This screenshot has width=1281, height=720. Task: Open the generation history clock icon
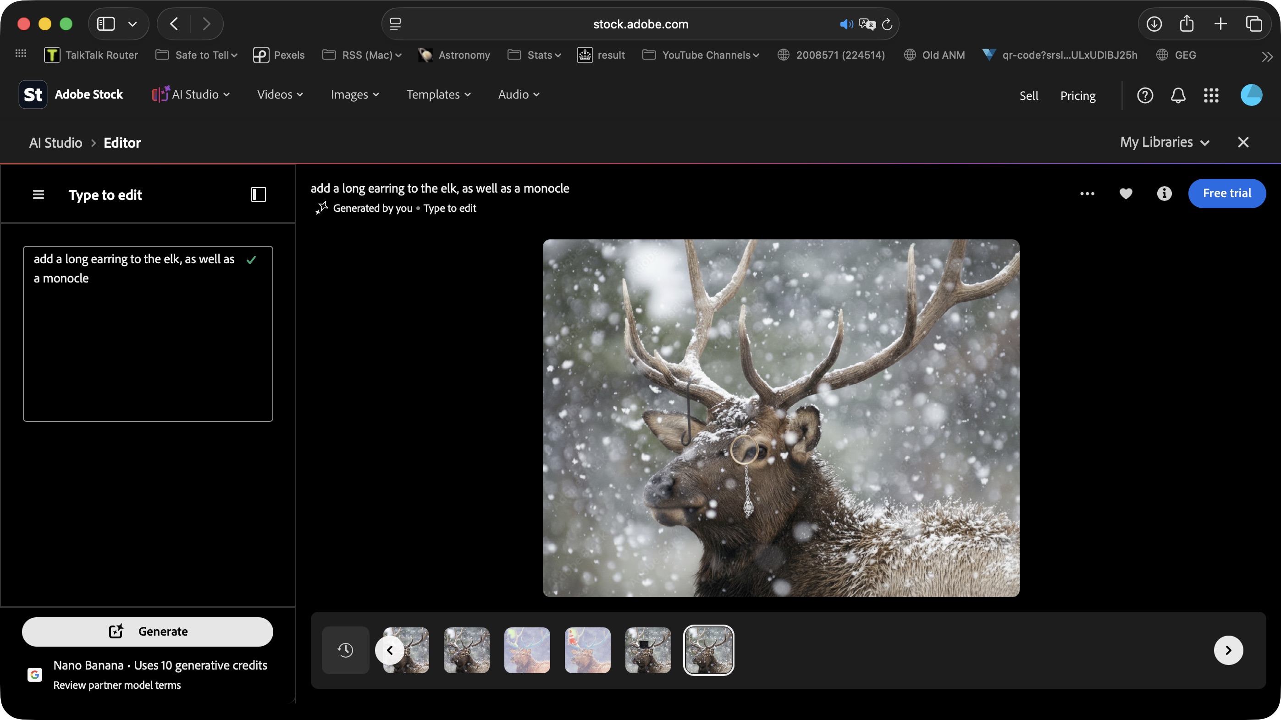(x=345, y=650)
